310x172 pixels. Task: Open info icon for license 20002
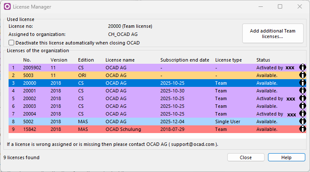302,98
